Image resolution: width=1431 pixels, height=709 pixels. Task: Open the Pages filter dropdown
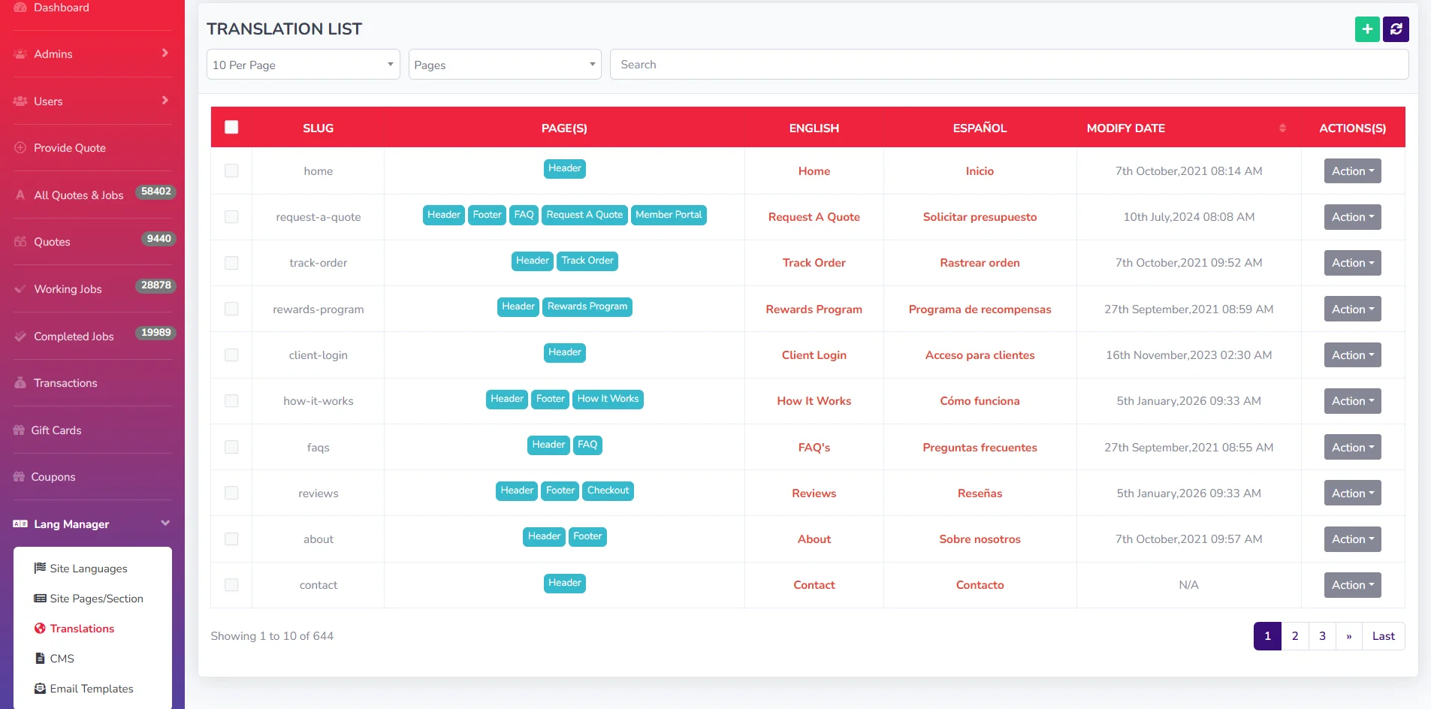504,65
